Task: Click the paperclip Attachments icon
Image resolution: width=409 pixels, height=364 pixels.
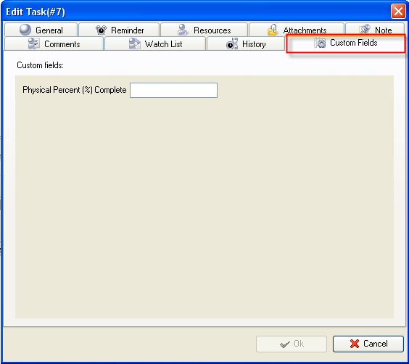Action: [273, 30]
